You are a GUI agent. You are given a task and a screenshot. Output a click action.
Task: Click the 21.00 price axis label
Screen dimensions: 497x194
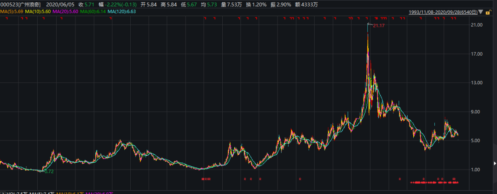(x=476, y=25)
